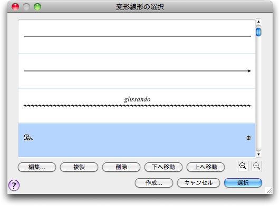This screenshot has height=206, width=280.
Task: Select the pedal marking line entry
Action: click(137, 140)
